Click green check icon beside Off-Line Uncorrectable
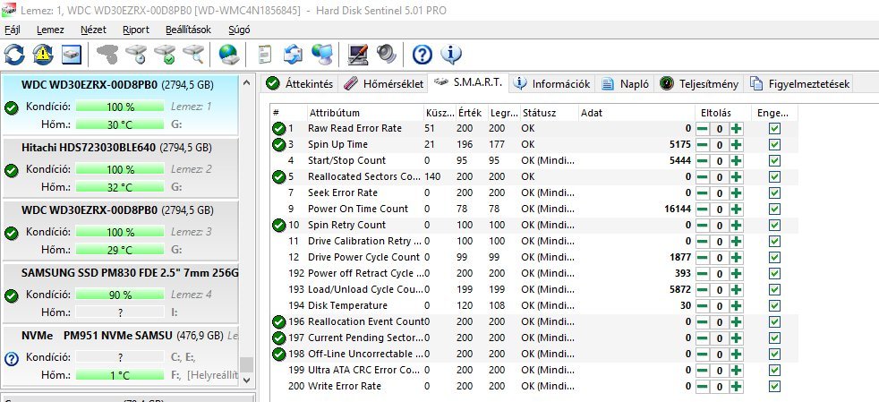Screen dimensions: 879x402 278,355
